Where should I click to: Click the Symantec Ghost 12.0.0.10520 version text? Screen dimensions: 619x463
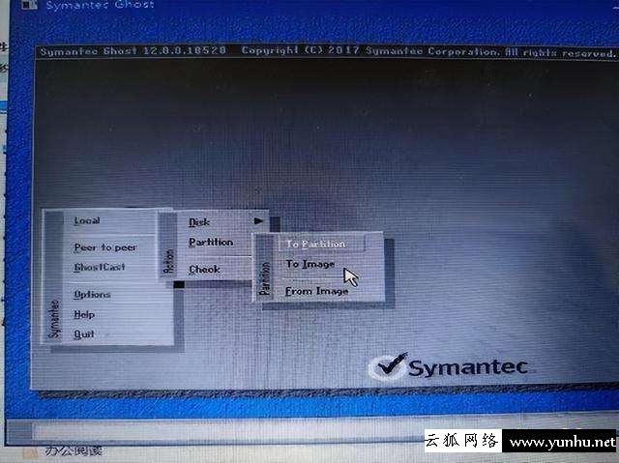[x=133, y=51]
